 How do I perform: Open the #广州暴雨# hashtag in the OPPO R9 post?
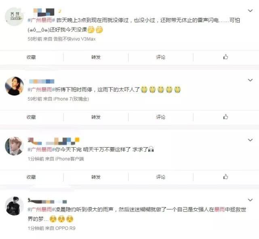point(41,209)
